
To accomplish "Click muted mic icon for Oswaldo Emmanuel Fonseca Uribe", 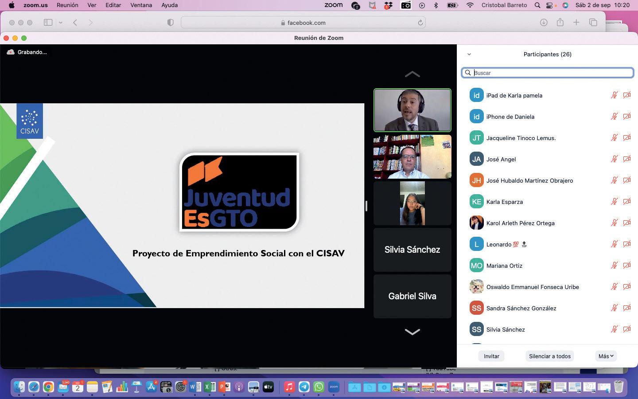I will (x=615, y=287).
